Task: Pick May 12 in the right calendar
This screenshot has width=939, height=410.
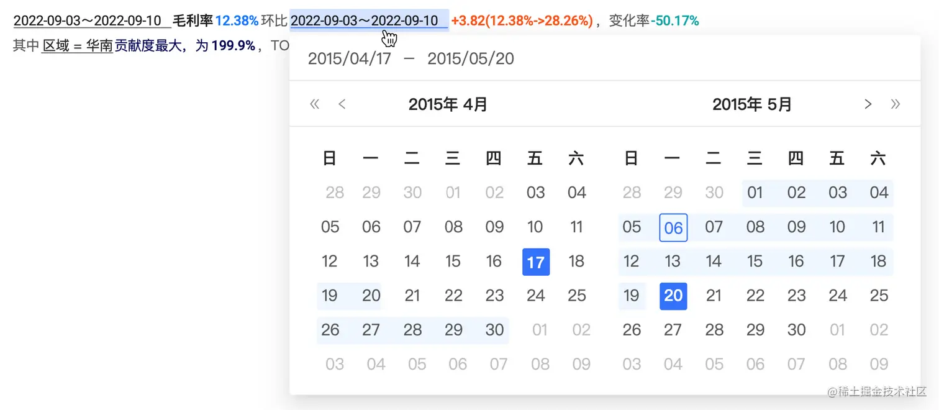Action: point(632,262)
